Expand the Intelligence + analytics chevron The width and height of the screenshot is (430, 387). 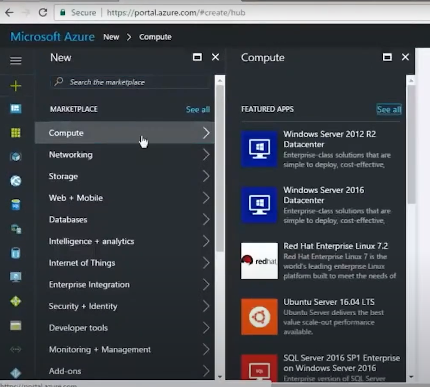click(206, 241)
